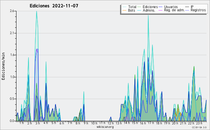Screen dimensions: 210x130
Task: Select the Ediciones legend label
Action: (150, 7)
